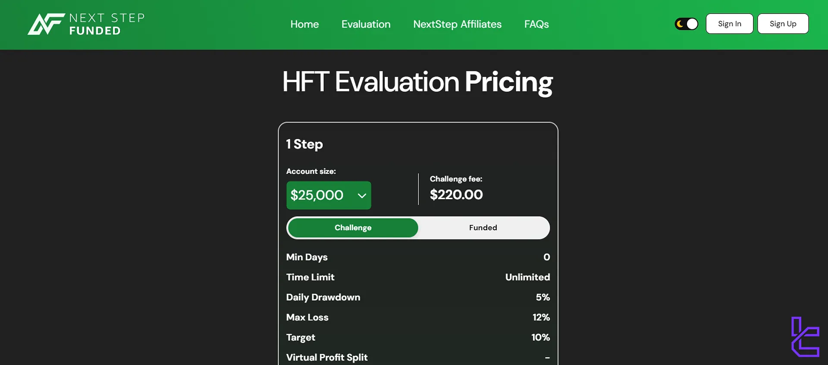This screenshot has width=828, height=365.
Task: Open the FAQs page
Action: (x=536, y=24)
